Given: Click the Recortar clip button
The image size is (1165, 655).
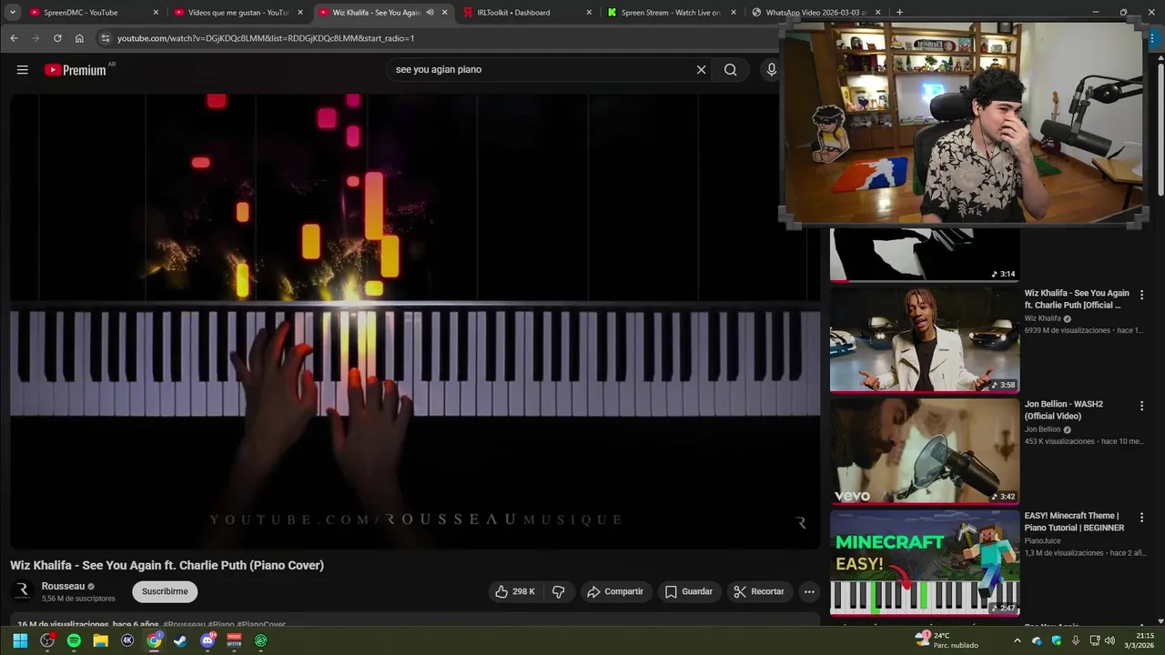Looking at the screenshot, I should (759, 591).
